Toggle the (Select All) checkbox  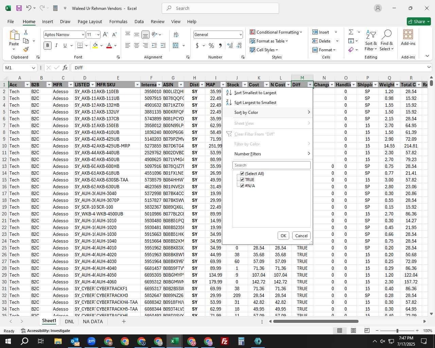point(242,174)
